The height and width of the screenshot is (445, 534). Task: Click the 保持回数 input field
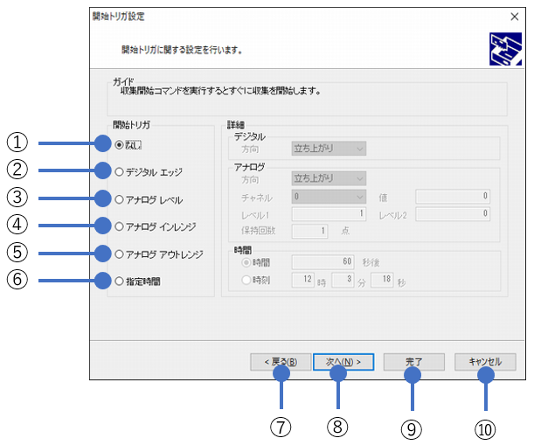tap(309, 231)
